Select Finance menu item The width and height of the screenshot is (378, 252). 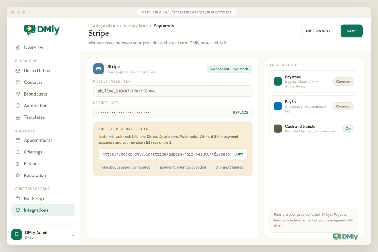[x=44, y=163]
